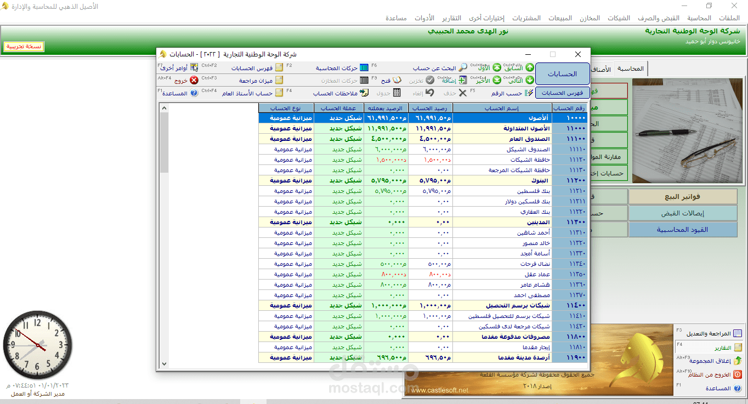The width and height of the screenshot is (748, 404).
Task: Open إيصالات القبض in main window
Action: pos(683,213)
